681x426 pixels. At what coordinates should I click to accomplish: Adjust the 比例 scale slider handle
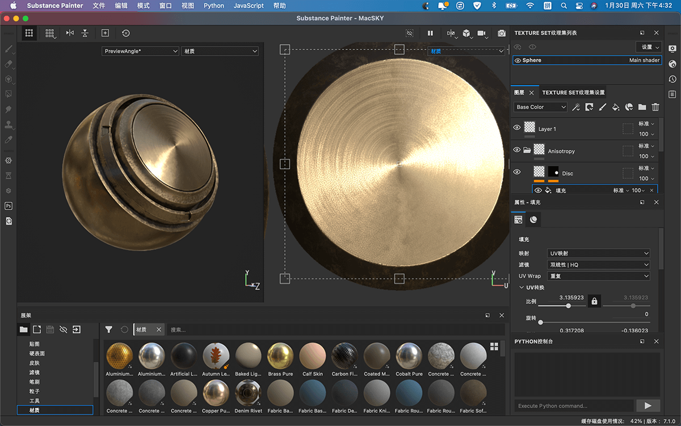568,306
